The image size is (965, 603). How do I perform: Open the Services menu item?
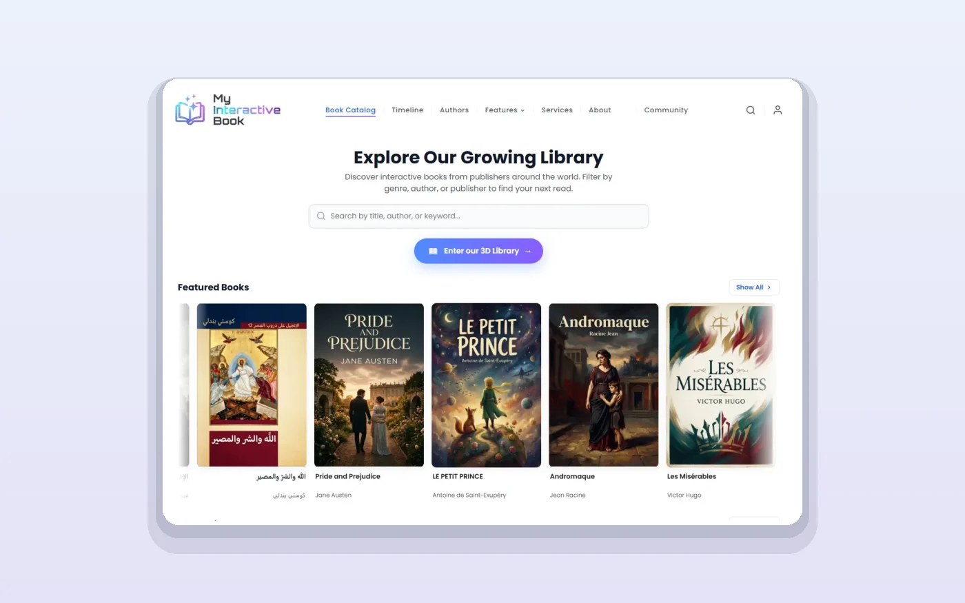pos(557,110)
